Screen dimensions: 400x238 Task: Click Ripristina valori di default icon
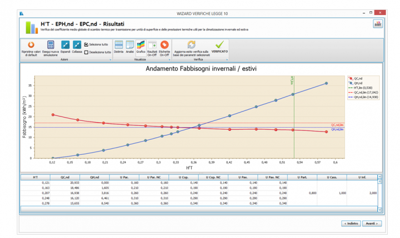click(x=31, y=44)
